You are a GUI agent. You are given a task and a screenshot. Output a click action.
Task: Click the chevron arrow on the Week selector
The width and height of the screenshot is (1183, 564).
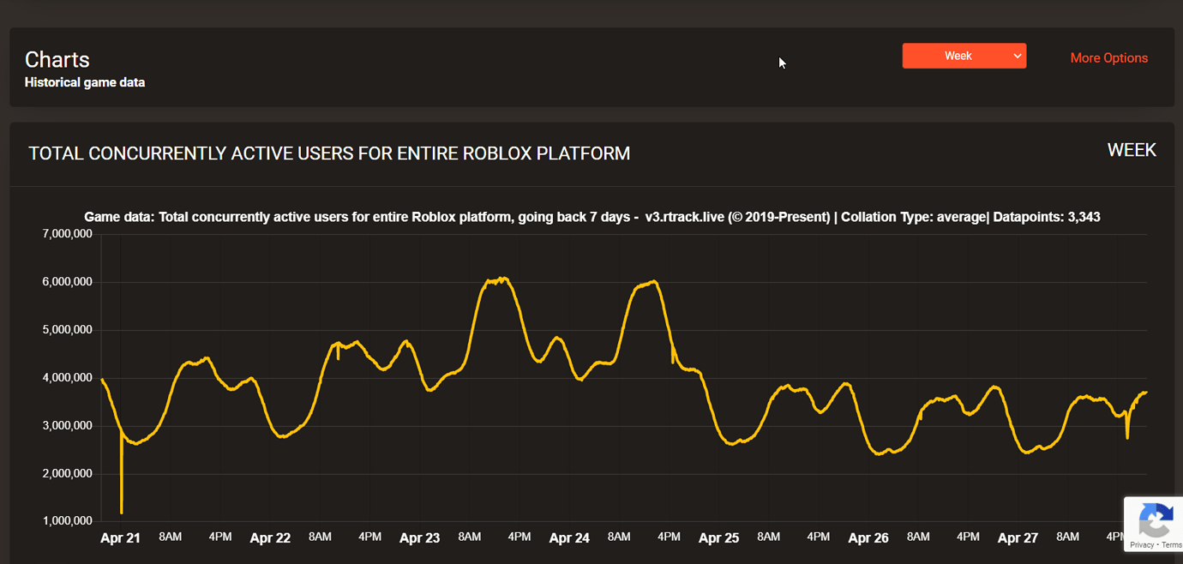pos(1017,57)
